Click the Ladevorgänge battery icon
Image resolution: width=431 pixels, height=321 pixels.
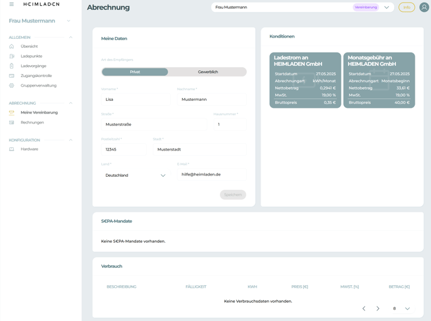pyautogui.click(x=11, y=66)
